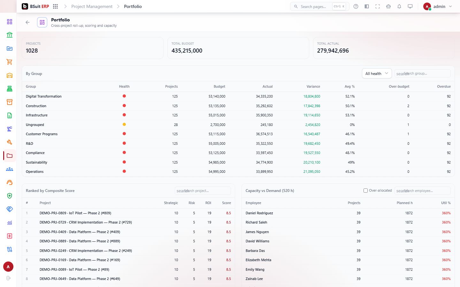Viewport: 460px width, 287px height.
Task: Click the logout icon at sidebar bottom
Action: (x=9, y=278)
